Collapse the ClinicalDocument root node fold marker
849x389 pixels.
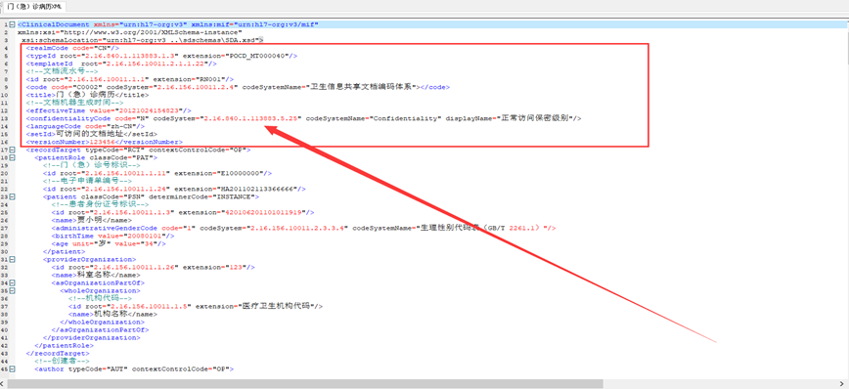pyautogui.click(x=12, y=24)
